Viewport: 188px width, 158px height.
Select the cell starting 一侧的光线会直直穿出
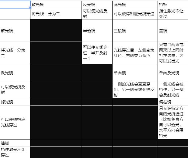[x=135, y=89]
